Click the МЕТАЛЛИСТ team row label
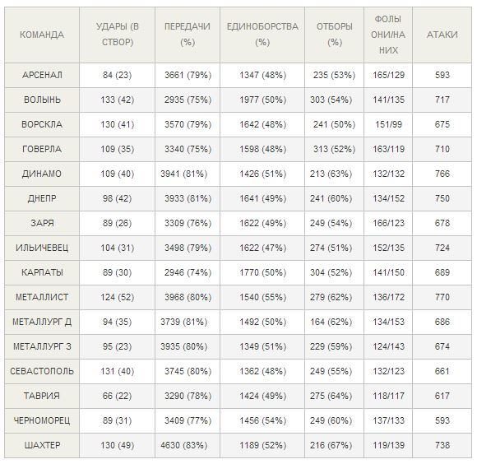This screenshot has width=477, height=464. pyautogui.click(x=42, y=297)
